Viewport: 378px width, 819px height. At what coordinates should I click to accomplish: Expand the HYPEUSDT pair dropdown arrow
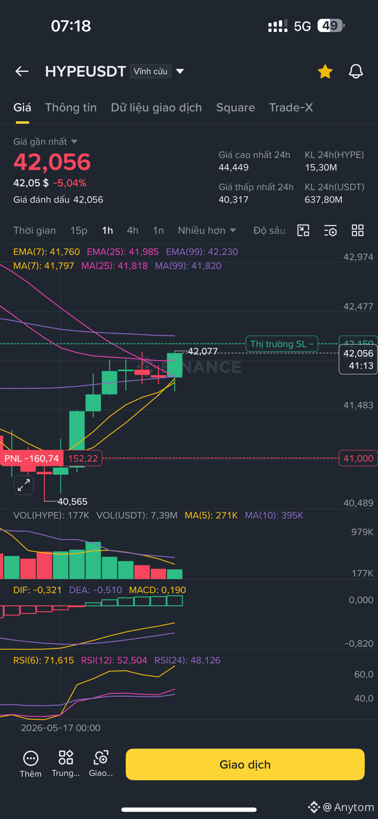pos(180,71)
